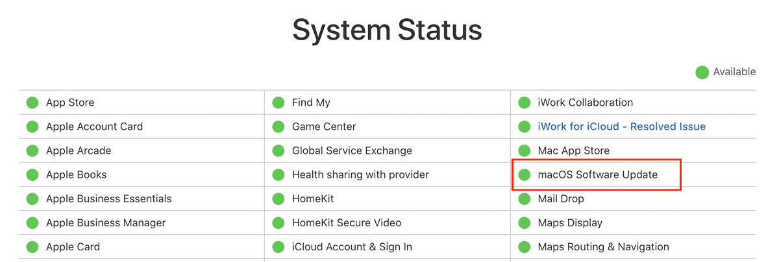
Task: Click the System Status heading
Action: pyautogui.click(x=387, y=30)
